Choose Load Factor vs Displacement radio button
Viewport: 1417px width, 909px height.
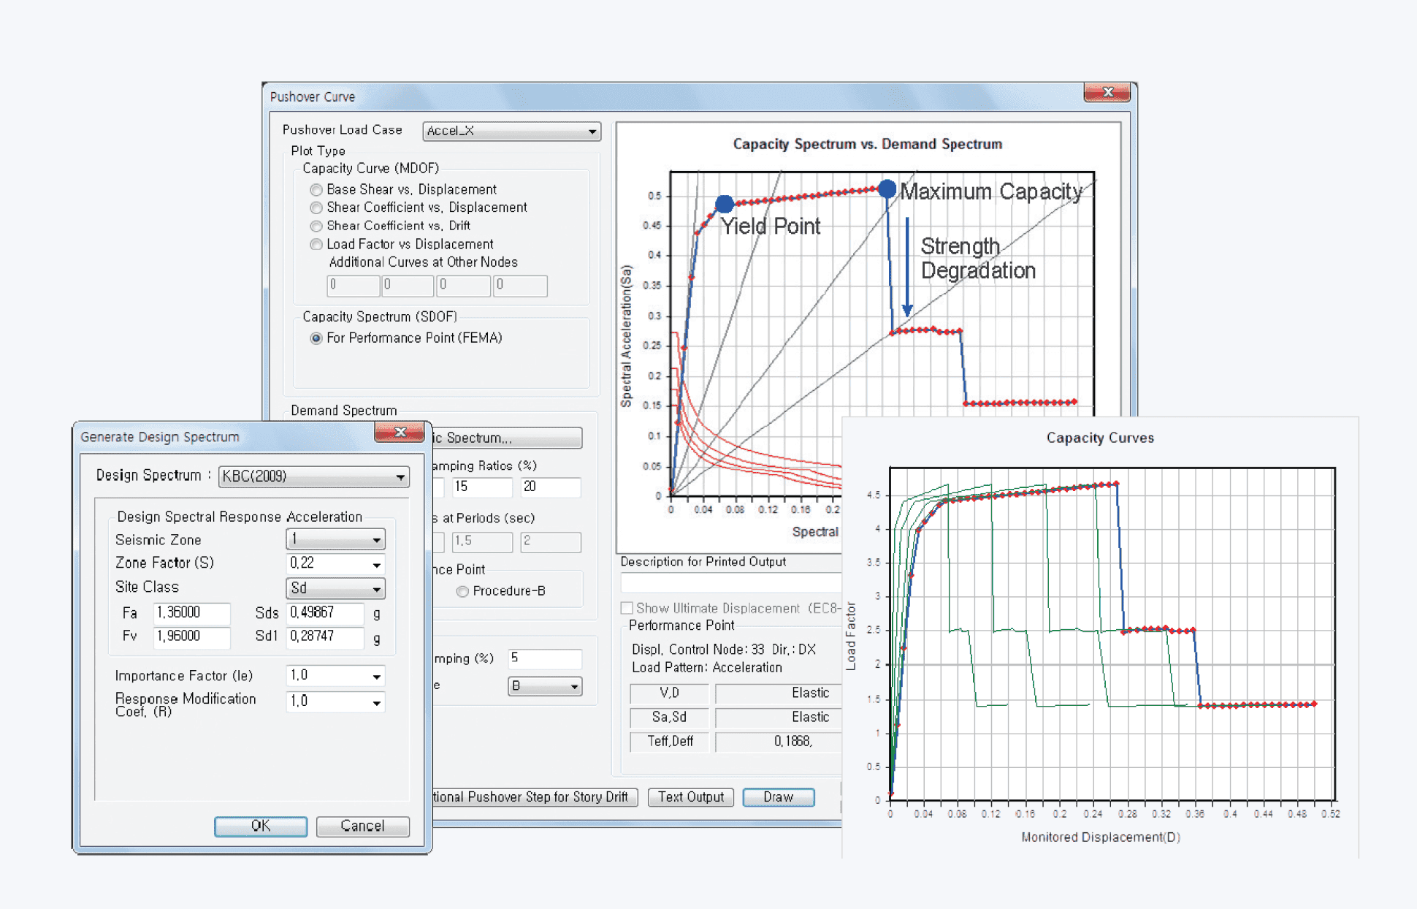(x=316, y=245)
